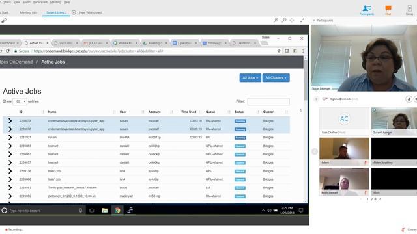Click the first extension icon after the star

point(287,51)
